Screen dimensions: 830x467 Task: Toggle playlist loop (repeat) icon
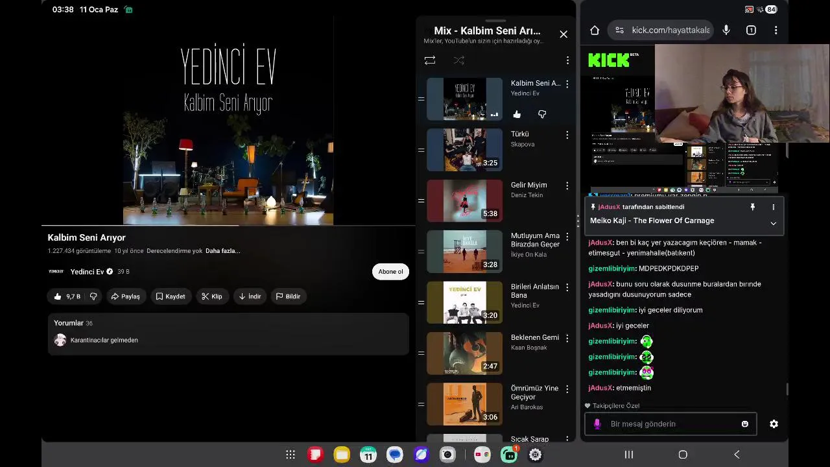(430, 60)
